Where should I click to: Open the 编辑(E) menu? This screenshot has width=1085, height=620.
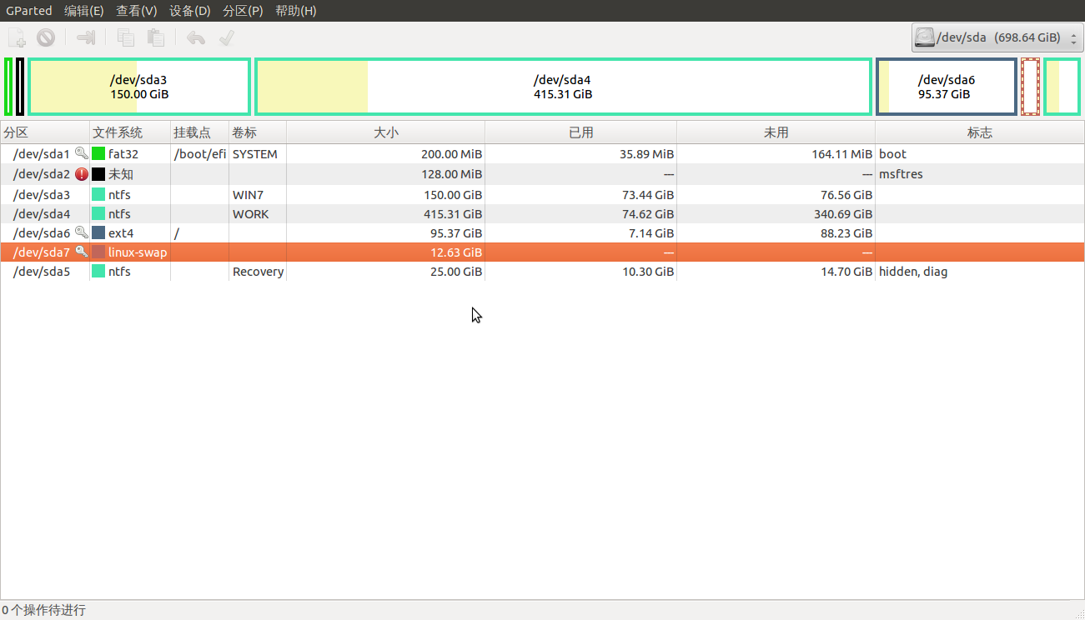(x=84, y=11)
